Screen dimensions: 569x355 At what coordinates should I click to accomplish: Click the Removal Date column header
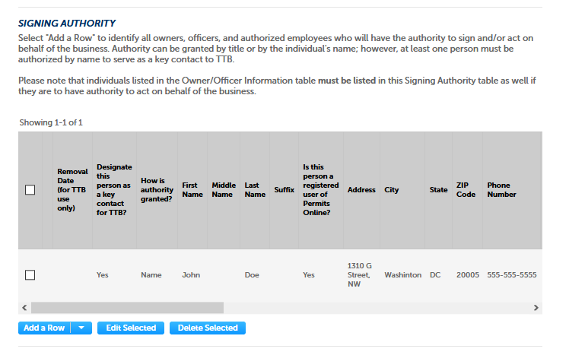pyautogui.click(x=72, y=190)
